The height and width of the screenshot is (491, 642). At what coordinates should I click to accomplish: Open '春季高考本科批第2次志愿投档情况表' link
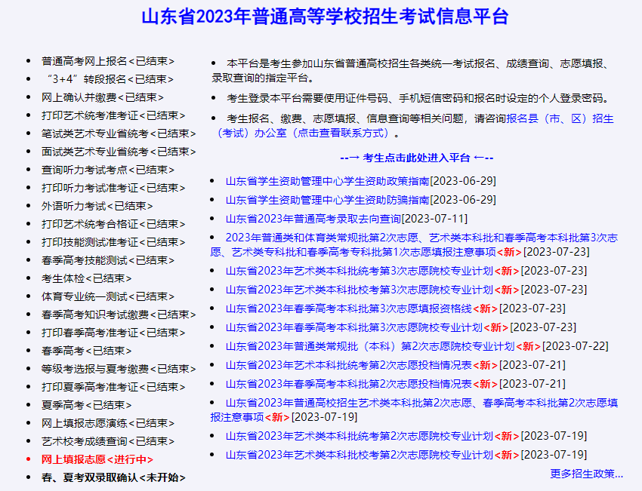pyautogui.click(x=349, y=384)
